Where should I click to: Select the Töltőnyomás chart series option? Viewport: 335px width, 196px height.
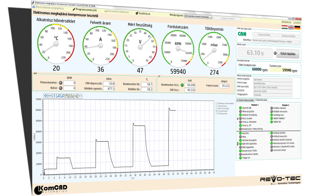216,113
